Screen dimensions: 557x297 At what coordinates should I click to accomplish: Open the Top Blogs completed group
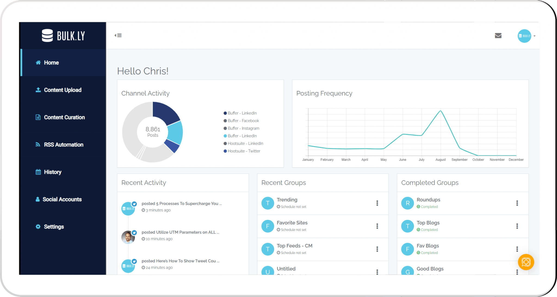click(x=428, y=223)
